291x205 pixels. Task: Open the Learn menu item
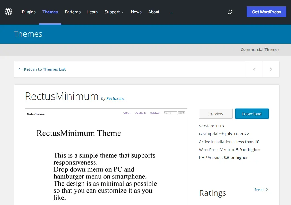pos(92,12)
